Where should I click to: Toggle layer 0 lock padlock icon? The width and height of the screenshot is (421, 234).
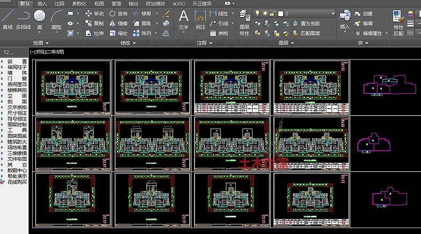pos(272,13)
